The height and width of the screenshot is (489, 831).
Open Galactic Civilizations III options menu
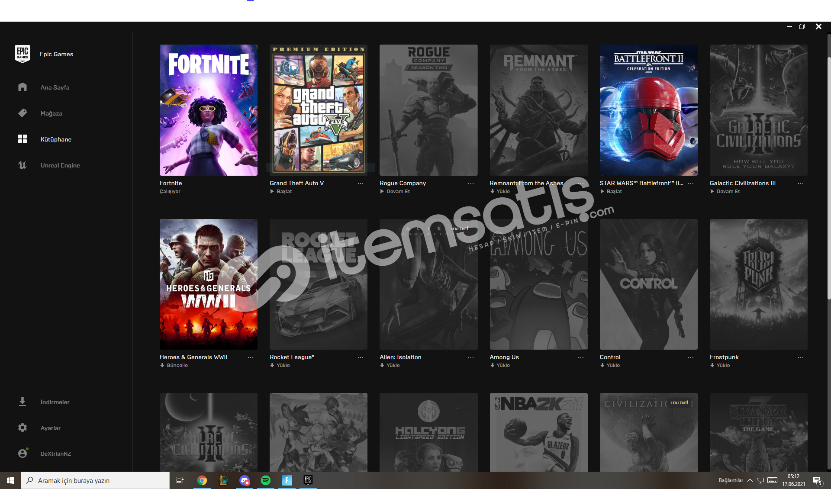[x=801, y=183]
